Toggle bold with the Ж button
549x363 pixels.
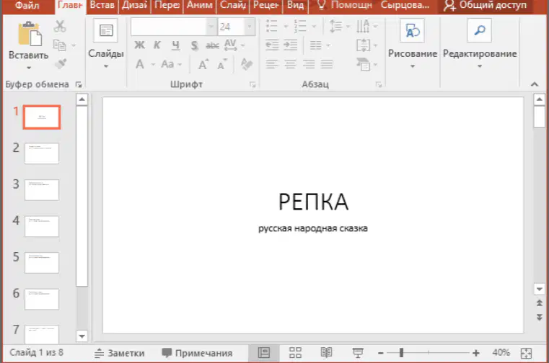pyautogui.click(x=139, y=45)
